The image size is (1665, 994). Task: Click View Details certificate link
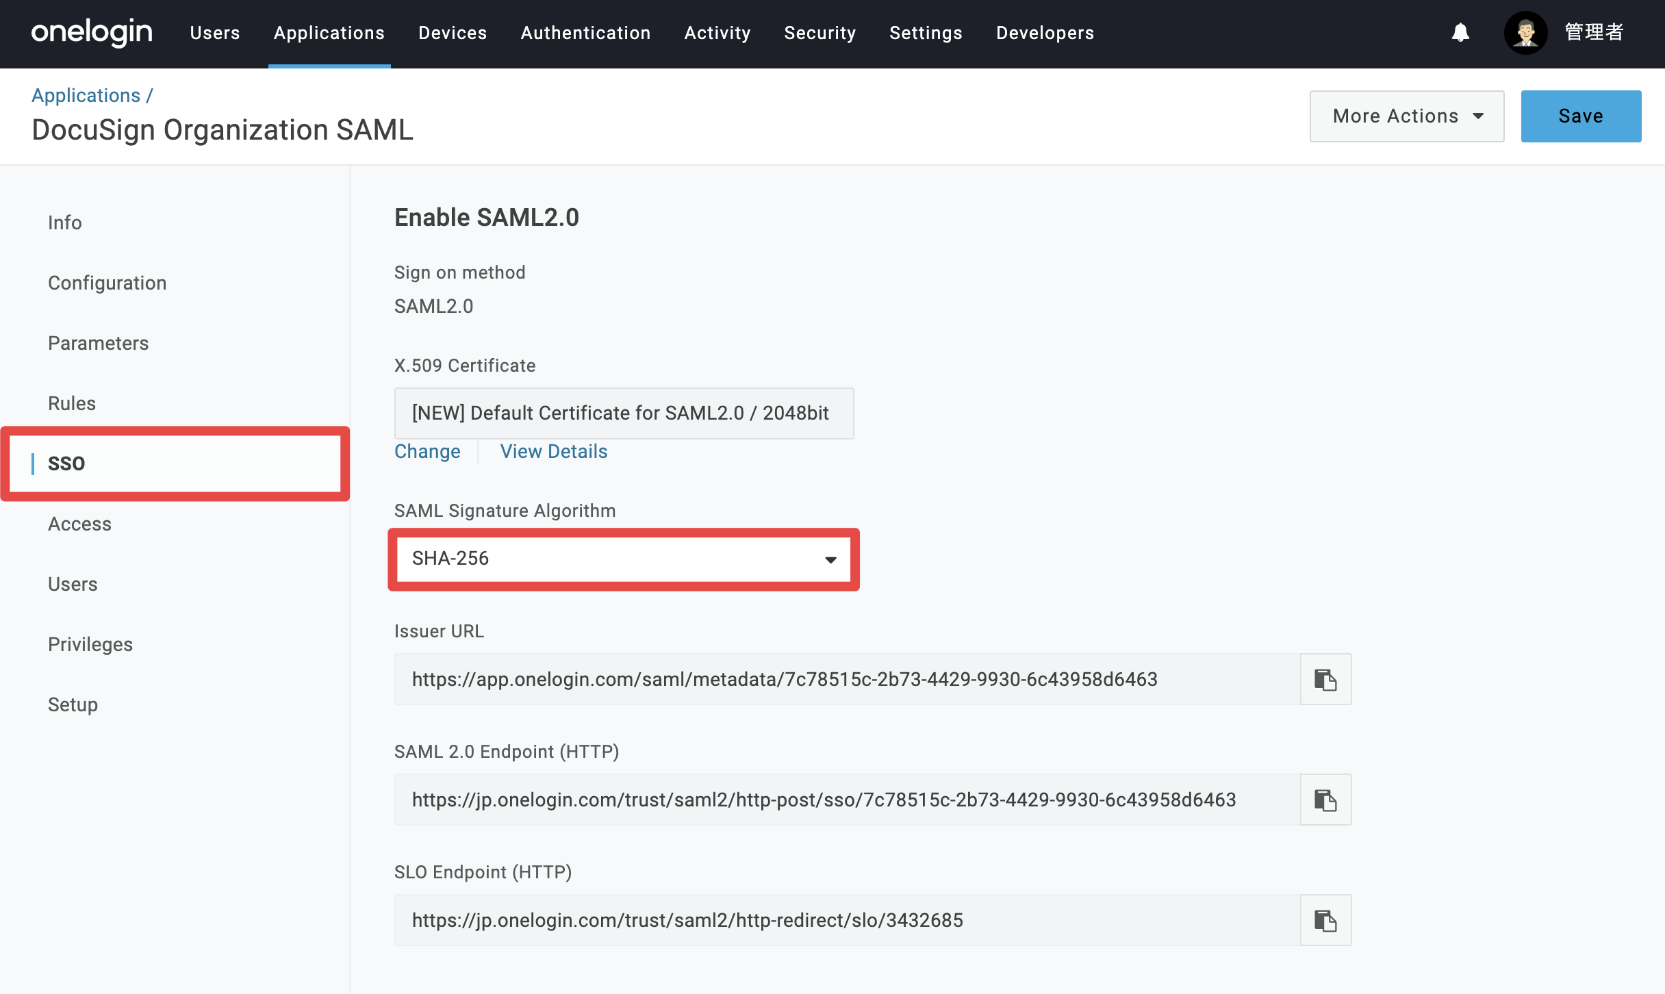(554, 452)
